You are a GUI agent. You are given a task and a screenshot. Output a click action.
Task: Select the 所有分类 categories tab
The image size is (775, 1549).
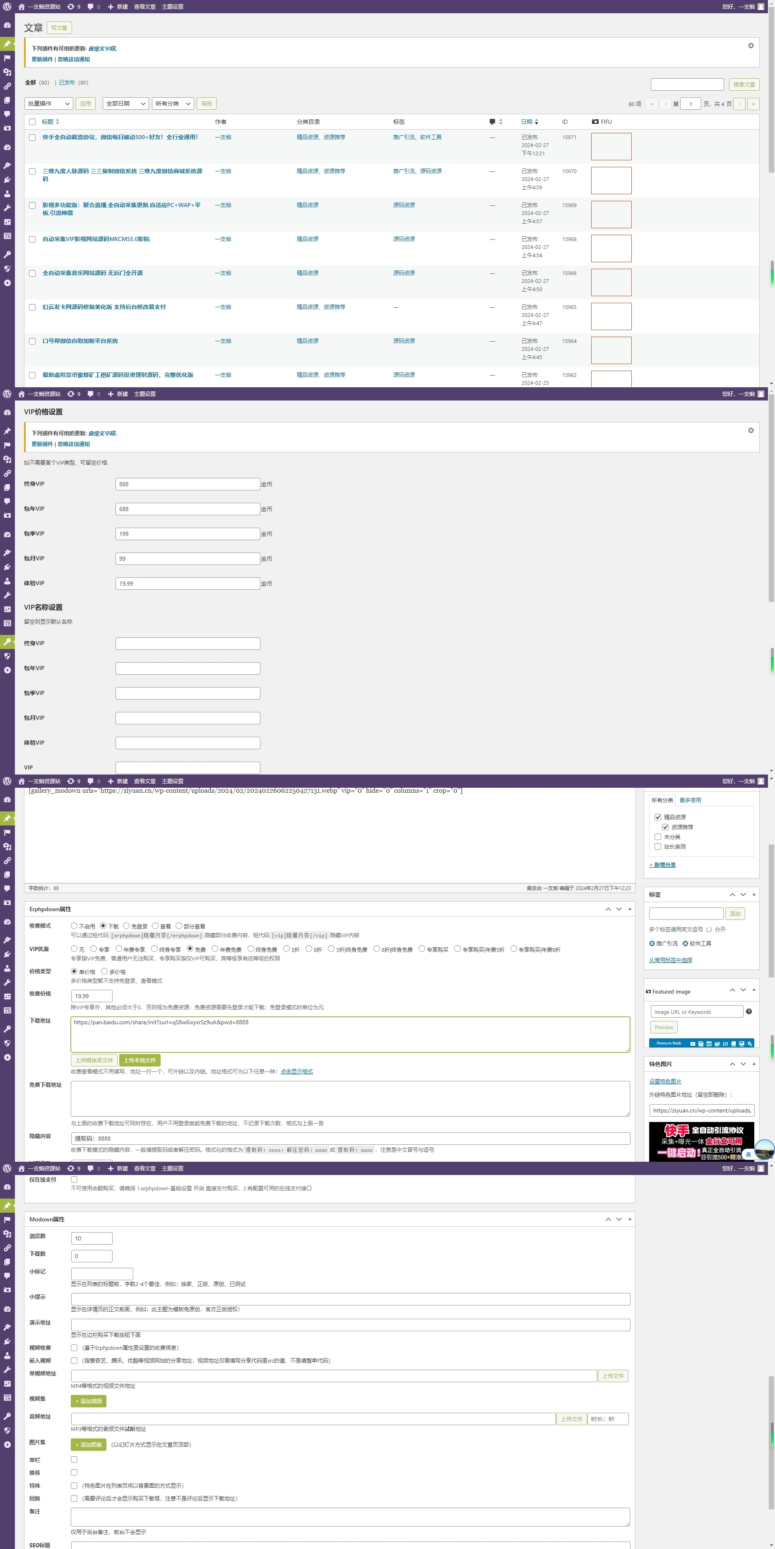click(662, 800)
